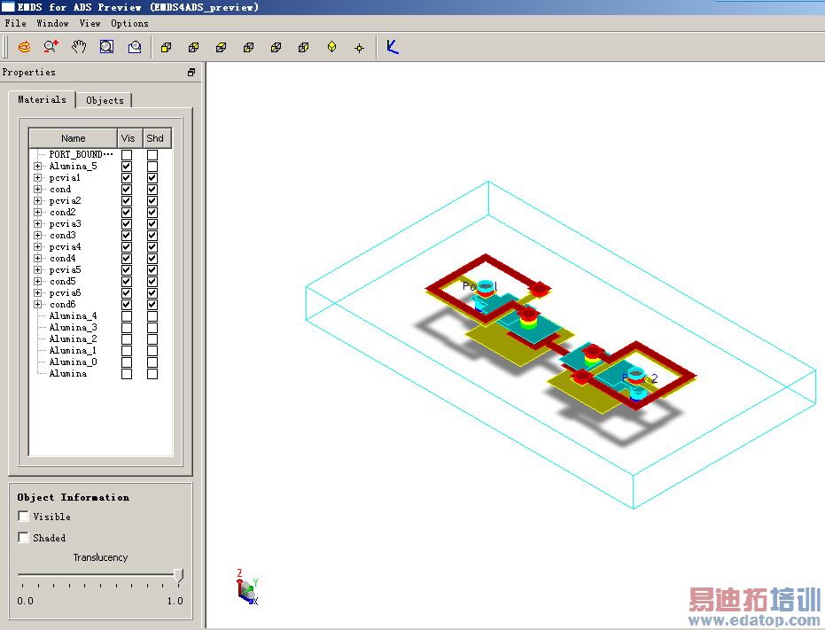The image size is (825, 630).
Task: Enable Vis checkbox for PORT_BOUND row
Action: pyautogui.click(x=127, y=155)
